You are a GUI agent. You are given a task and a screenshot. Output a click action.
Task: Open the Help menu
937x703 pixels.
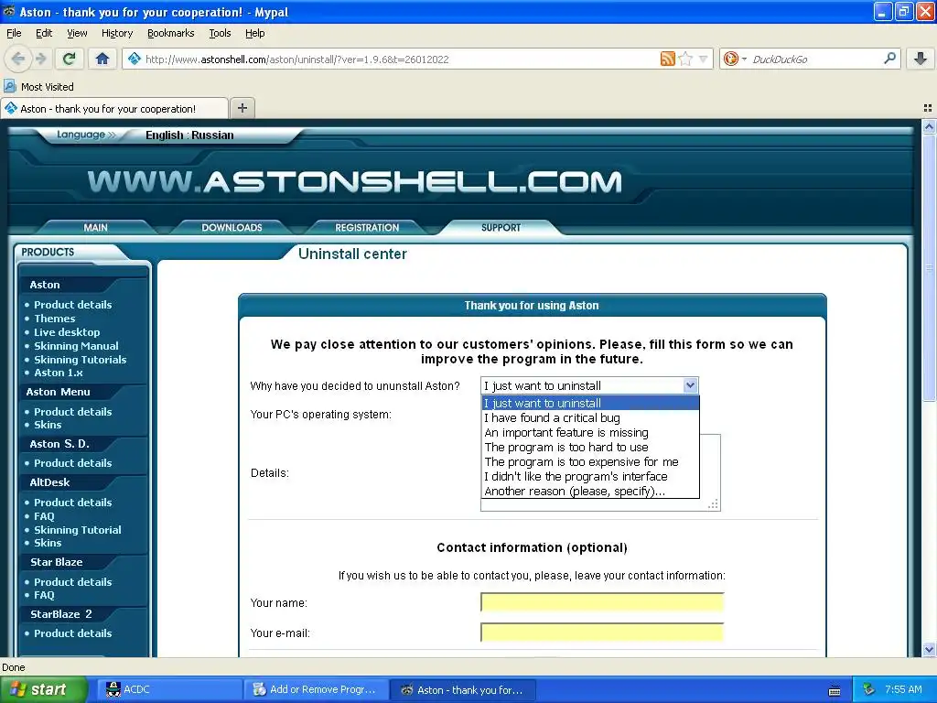[254, 33]
